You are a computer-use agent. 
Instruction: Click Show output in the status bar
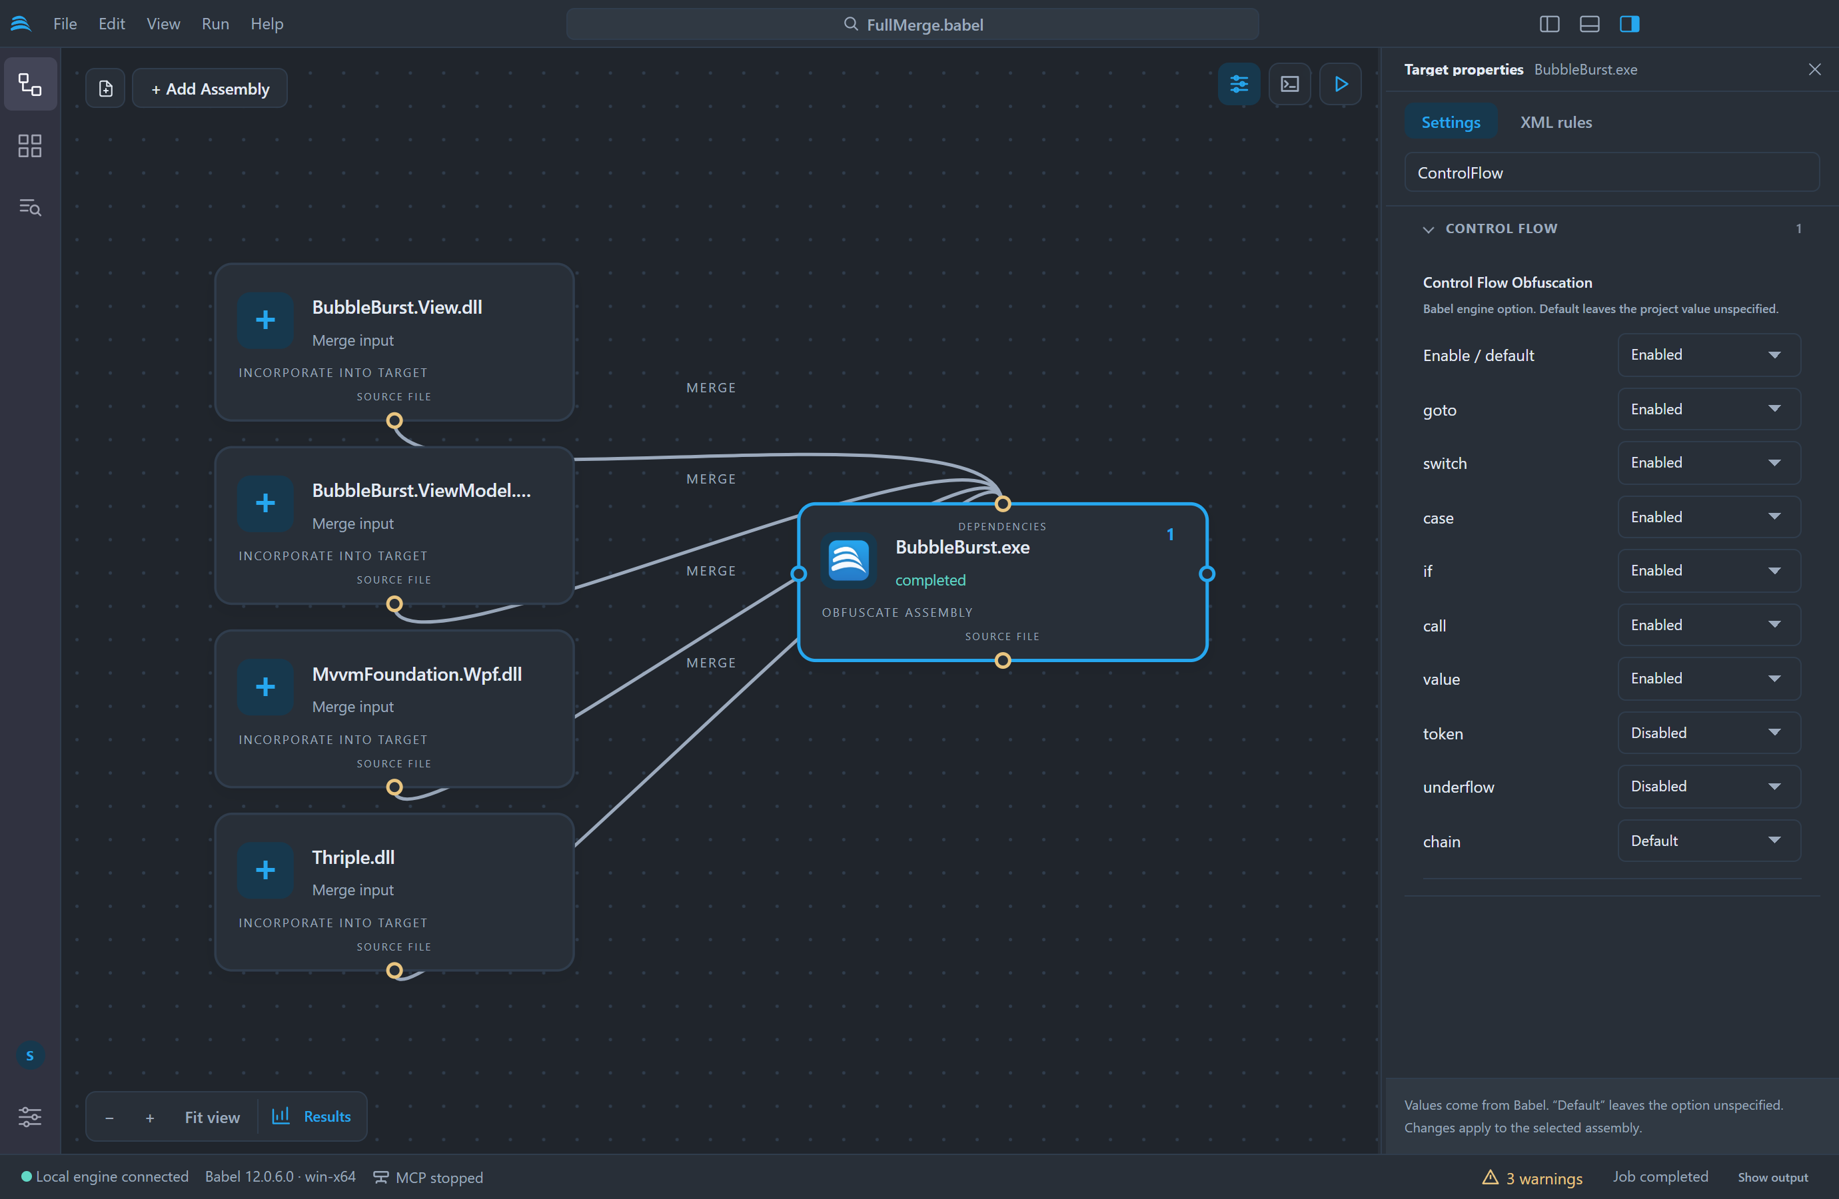(1772, 1178)
